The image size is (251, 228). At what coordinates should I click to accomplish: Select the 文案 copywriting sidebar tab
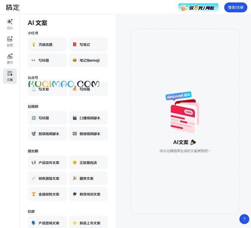10,76
